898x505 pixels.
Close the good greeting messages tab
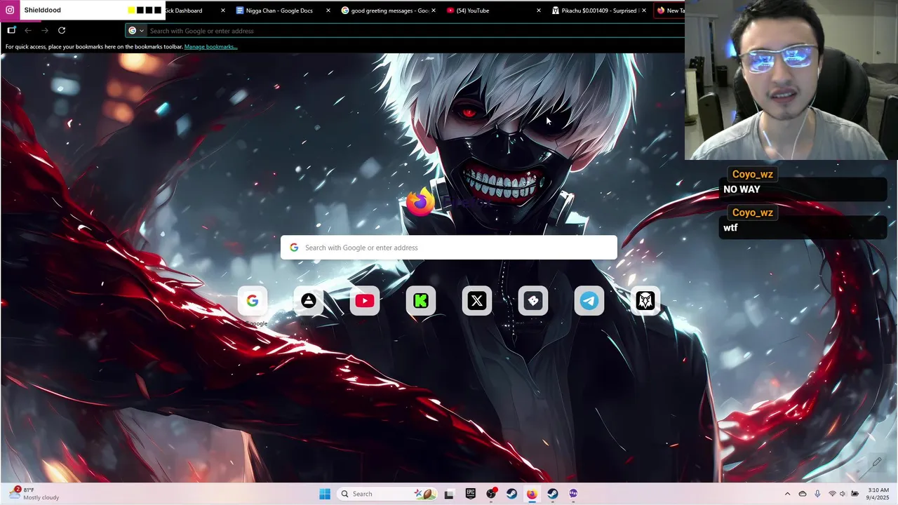coord(434,11)
